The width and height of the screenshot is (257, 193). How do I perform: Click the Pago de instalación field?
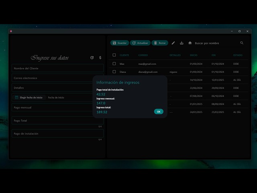tap(57, 133)
